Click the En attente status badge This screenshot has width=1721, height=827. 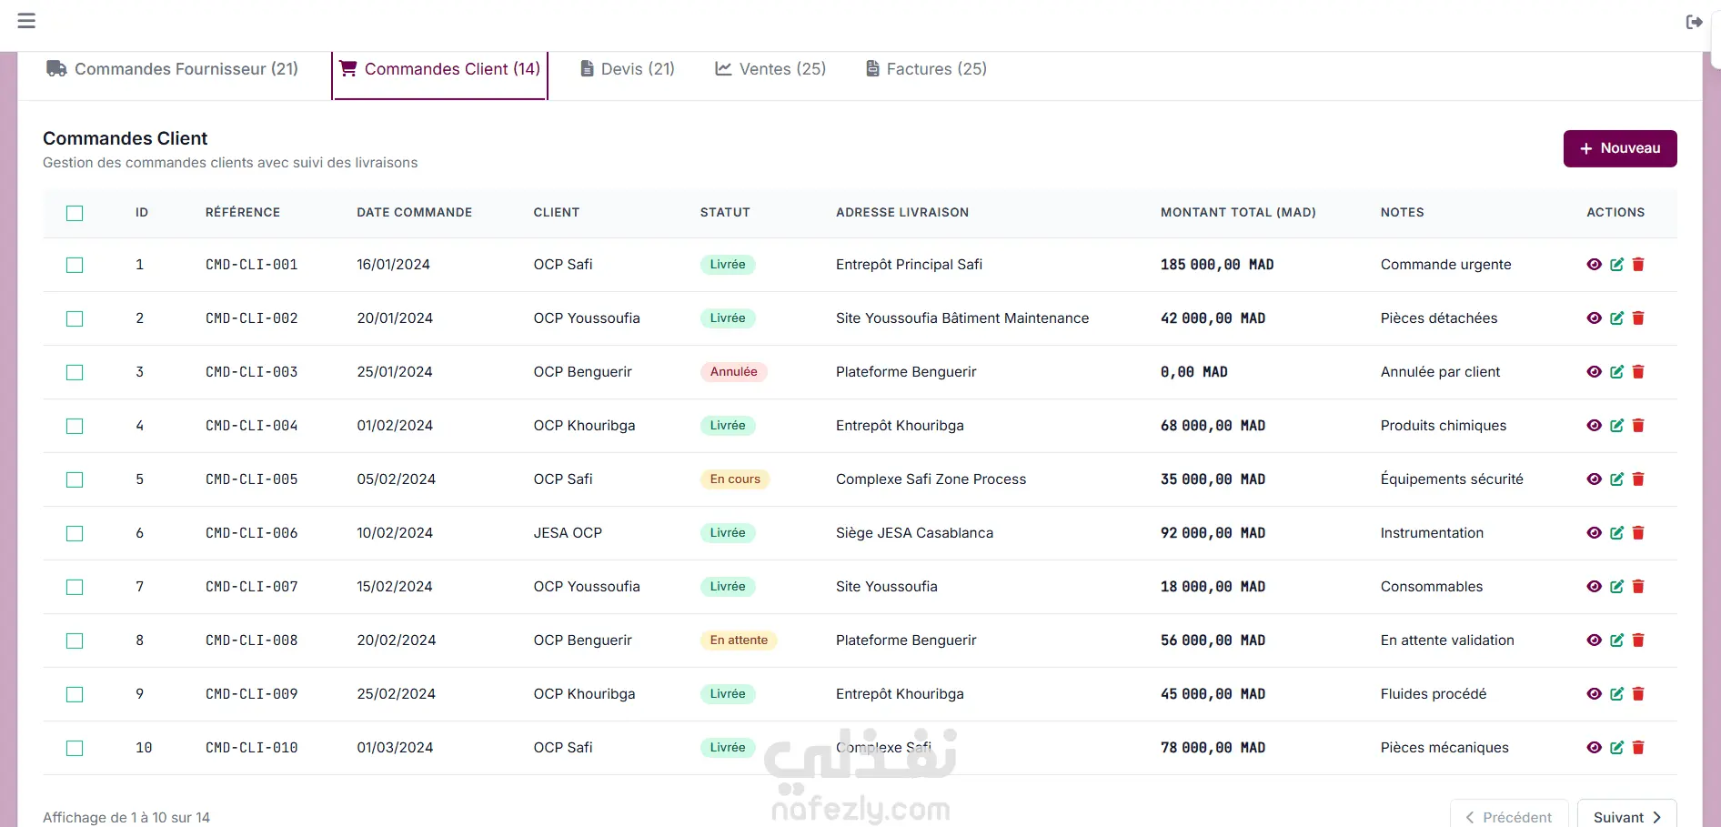click(739, 640)
